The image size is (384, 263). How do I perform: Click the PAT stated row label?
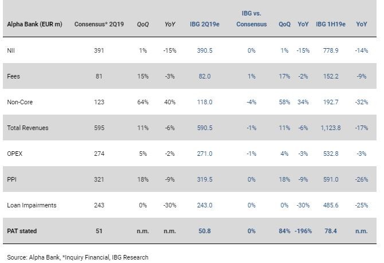(22, 231)
